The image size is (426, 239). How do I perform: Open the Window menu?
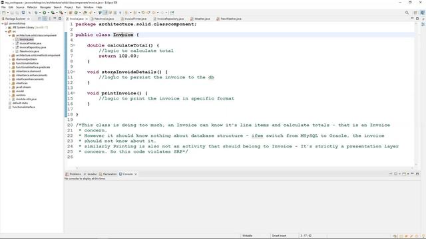pos(89,7)
